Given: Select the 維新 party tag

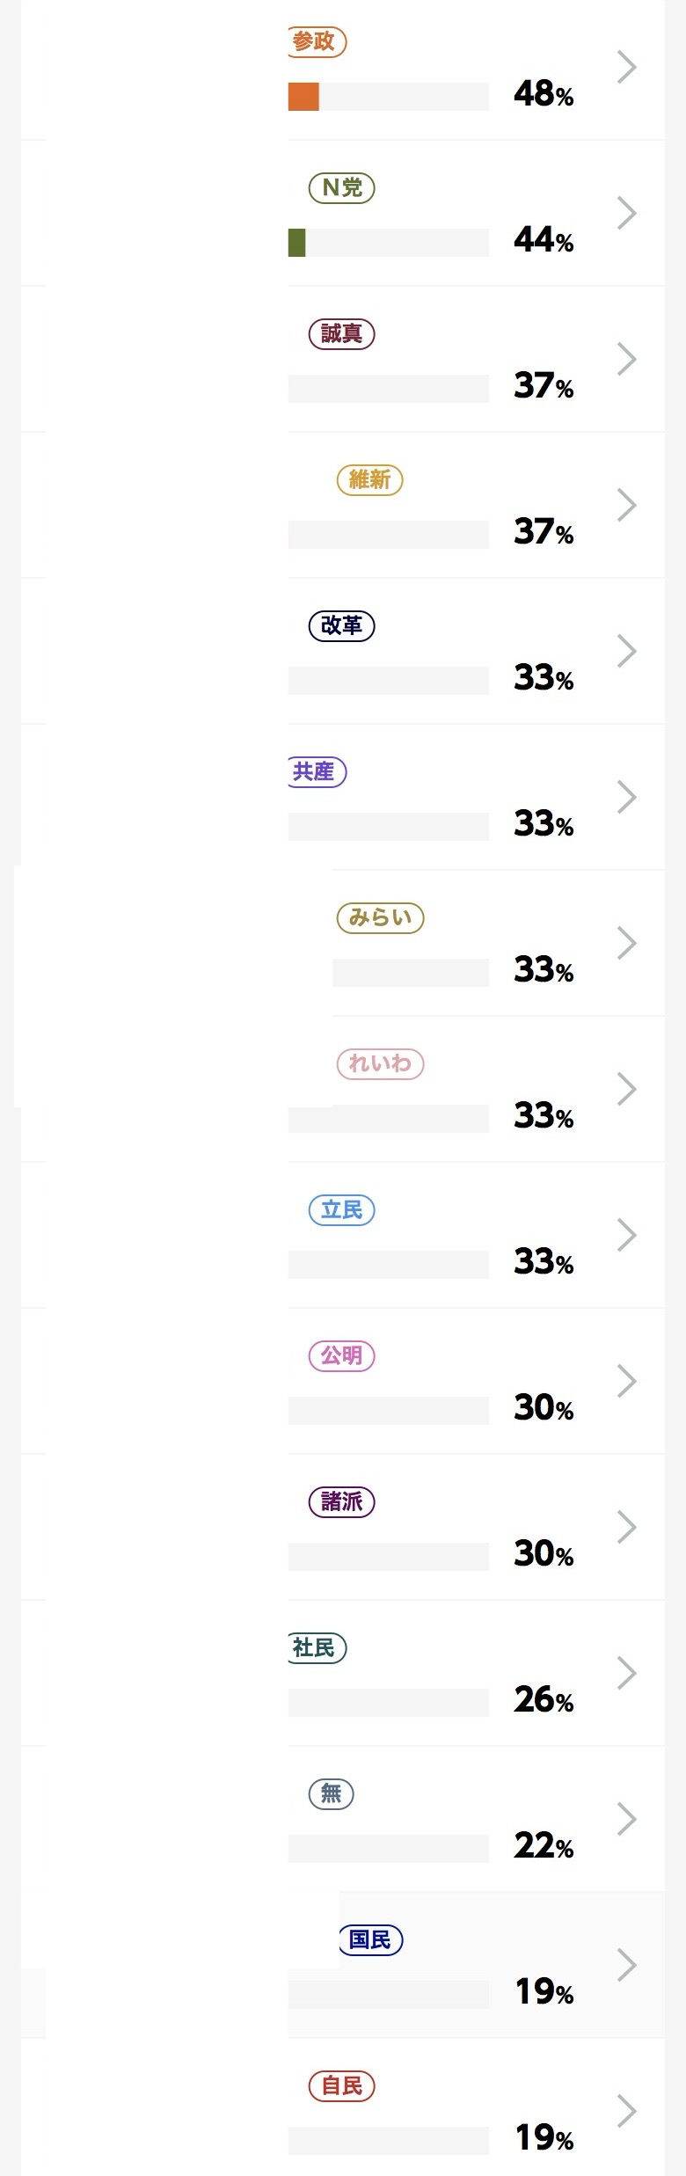Looking at the screenshot, I should click(x=370, y=479).
